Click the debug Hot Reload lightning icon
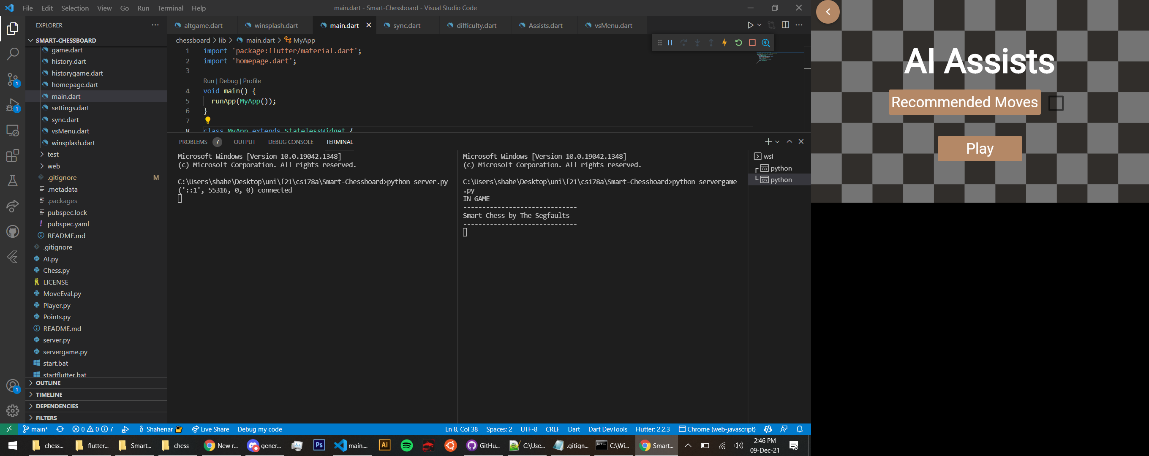The width and height of the screenshot is (1149, 456). click(x=724, y=43)
